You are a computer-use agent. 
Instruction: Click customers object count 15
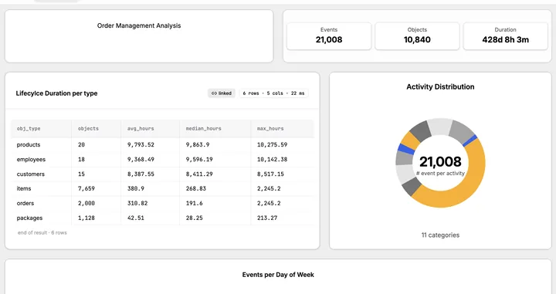coord(81,174)
